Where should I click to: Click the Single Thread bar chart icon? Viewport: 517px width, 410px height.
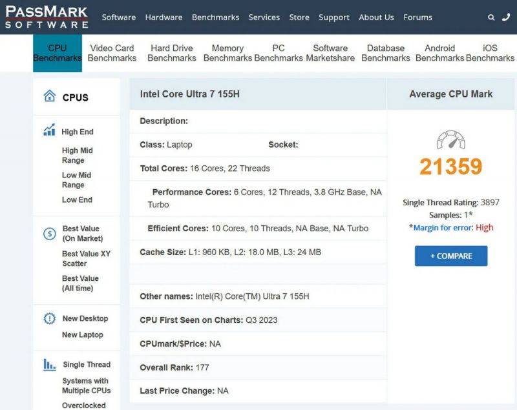click(50, 365)
